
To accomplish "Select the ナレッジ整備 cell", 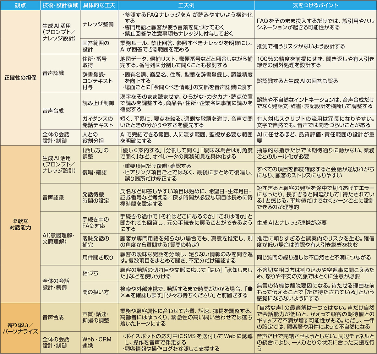I will click(x=99, y=24).
